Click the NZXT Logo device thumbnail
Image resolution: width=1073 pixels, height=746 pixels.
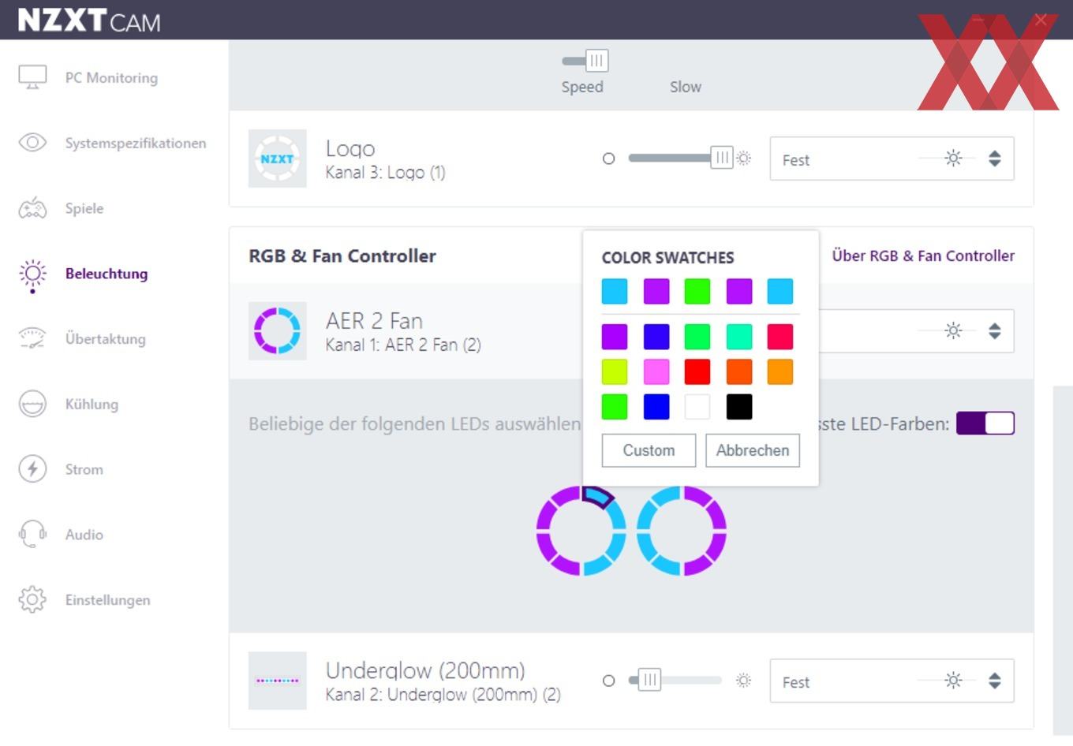tap(277, 159)
